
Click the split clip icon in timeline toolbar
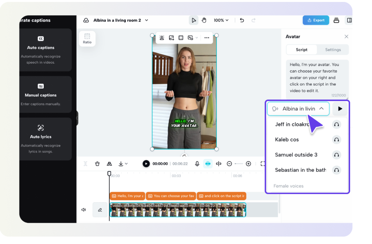click(218, 164)
